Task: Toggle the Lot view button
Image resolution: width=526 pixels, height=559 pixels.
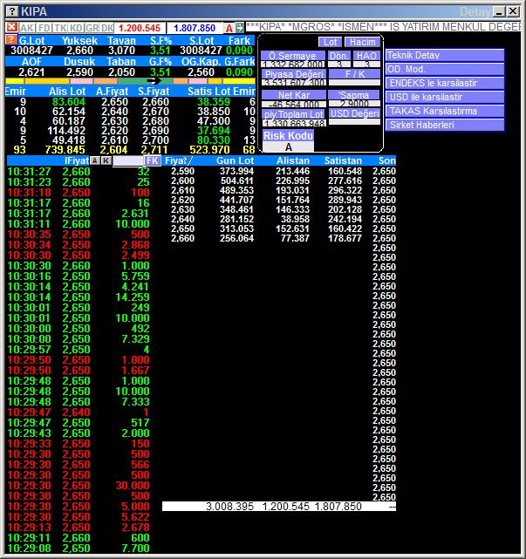Action: [330, 42]
